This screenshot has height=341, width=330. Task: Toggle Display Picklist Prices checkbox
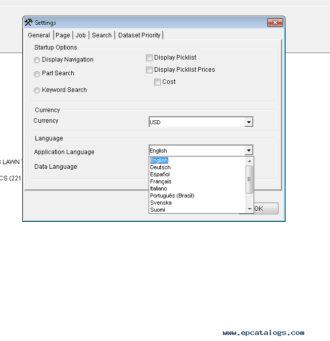[149, 70]
